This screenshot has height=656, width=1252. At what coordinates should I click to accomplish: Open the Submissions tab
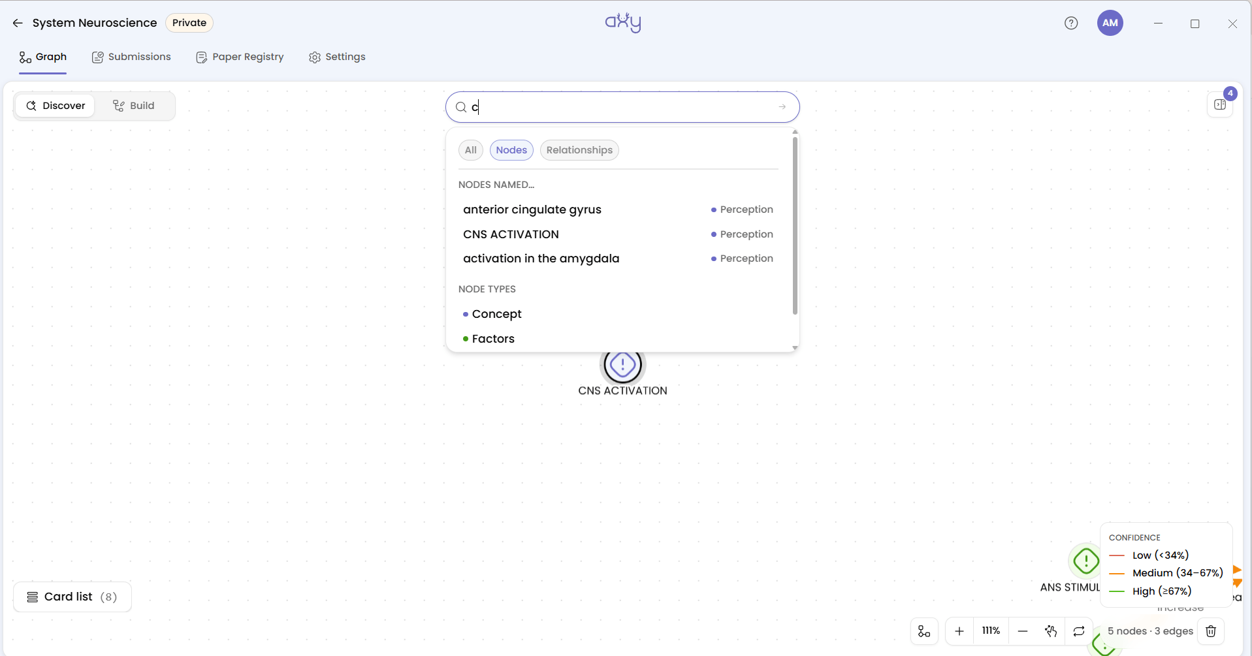pos(131,57)
